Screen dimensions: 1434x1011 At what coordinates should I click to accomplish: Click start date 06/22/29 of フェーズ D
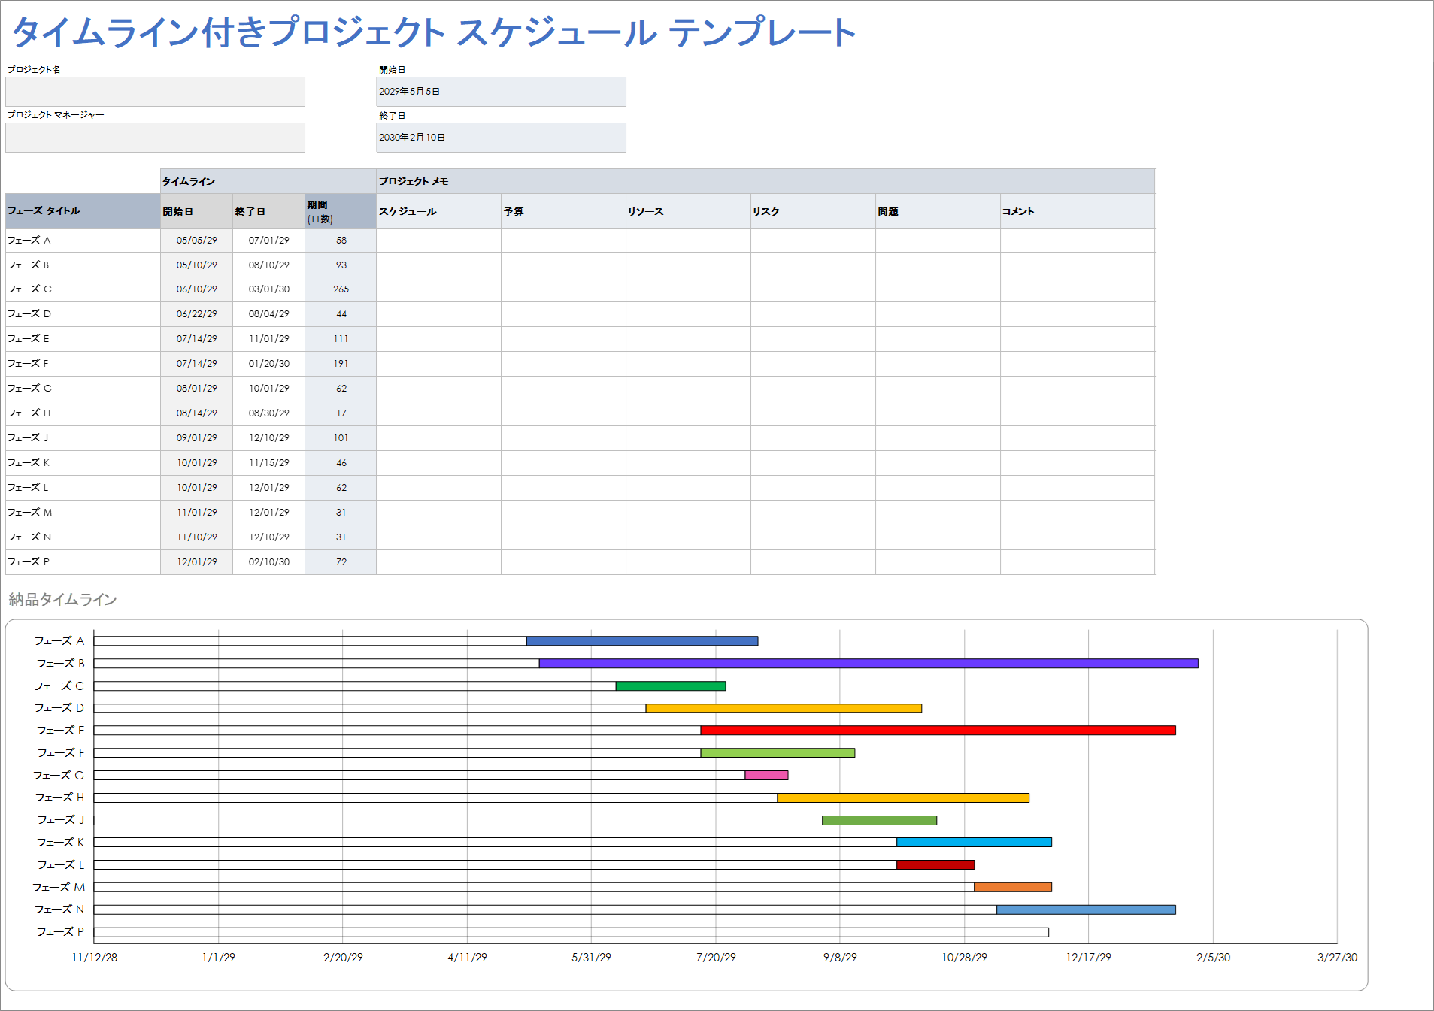tap(197, 314)
